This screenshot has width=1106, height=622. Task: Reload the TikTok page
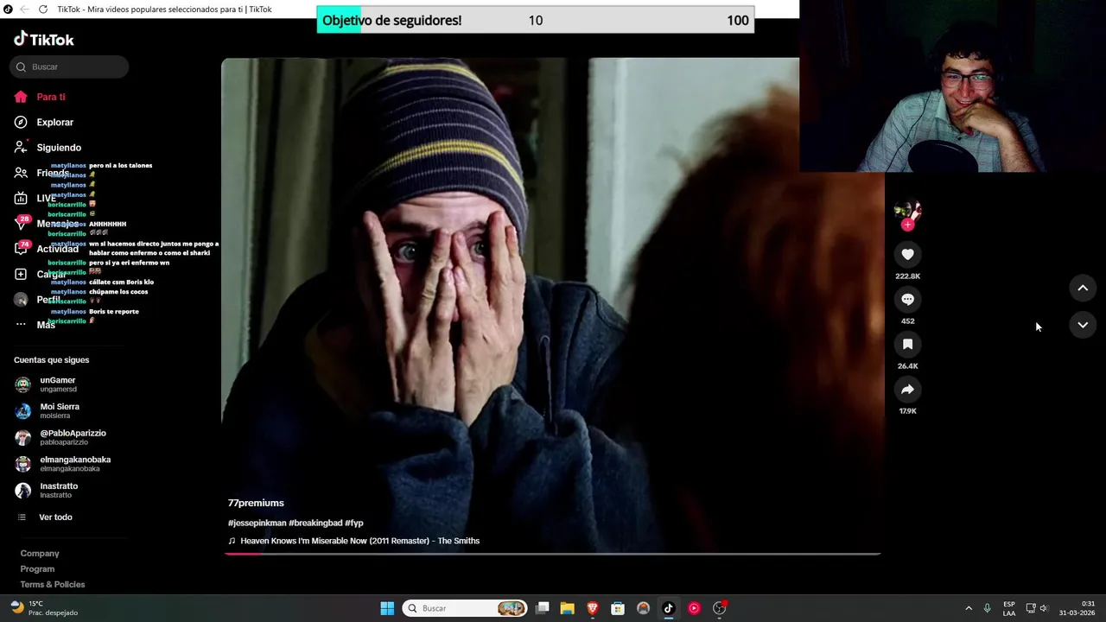coord(42,10)
